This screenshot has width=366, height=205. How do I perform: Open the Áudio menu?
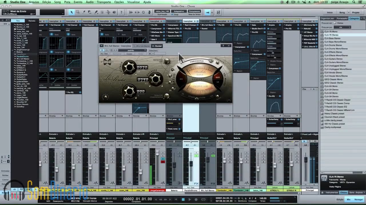(90, 2)
